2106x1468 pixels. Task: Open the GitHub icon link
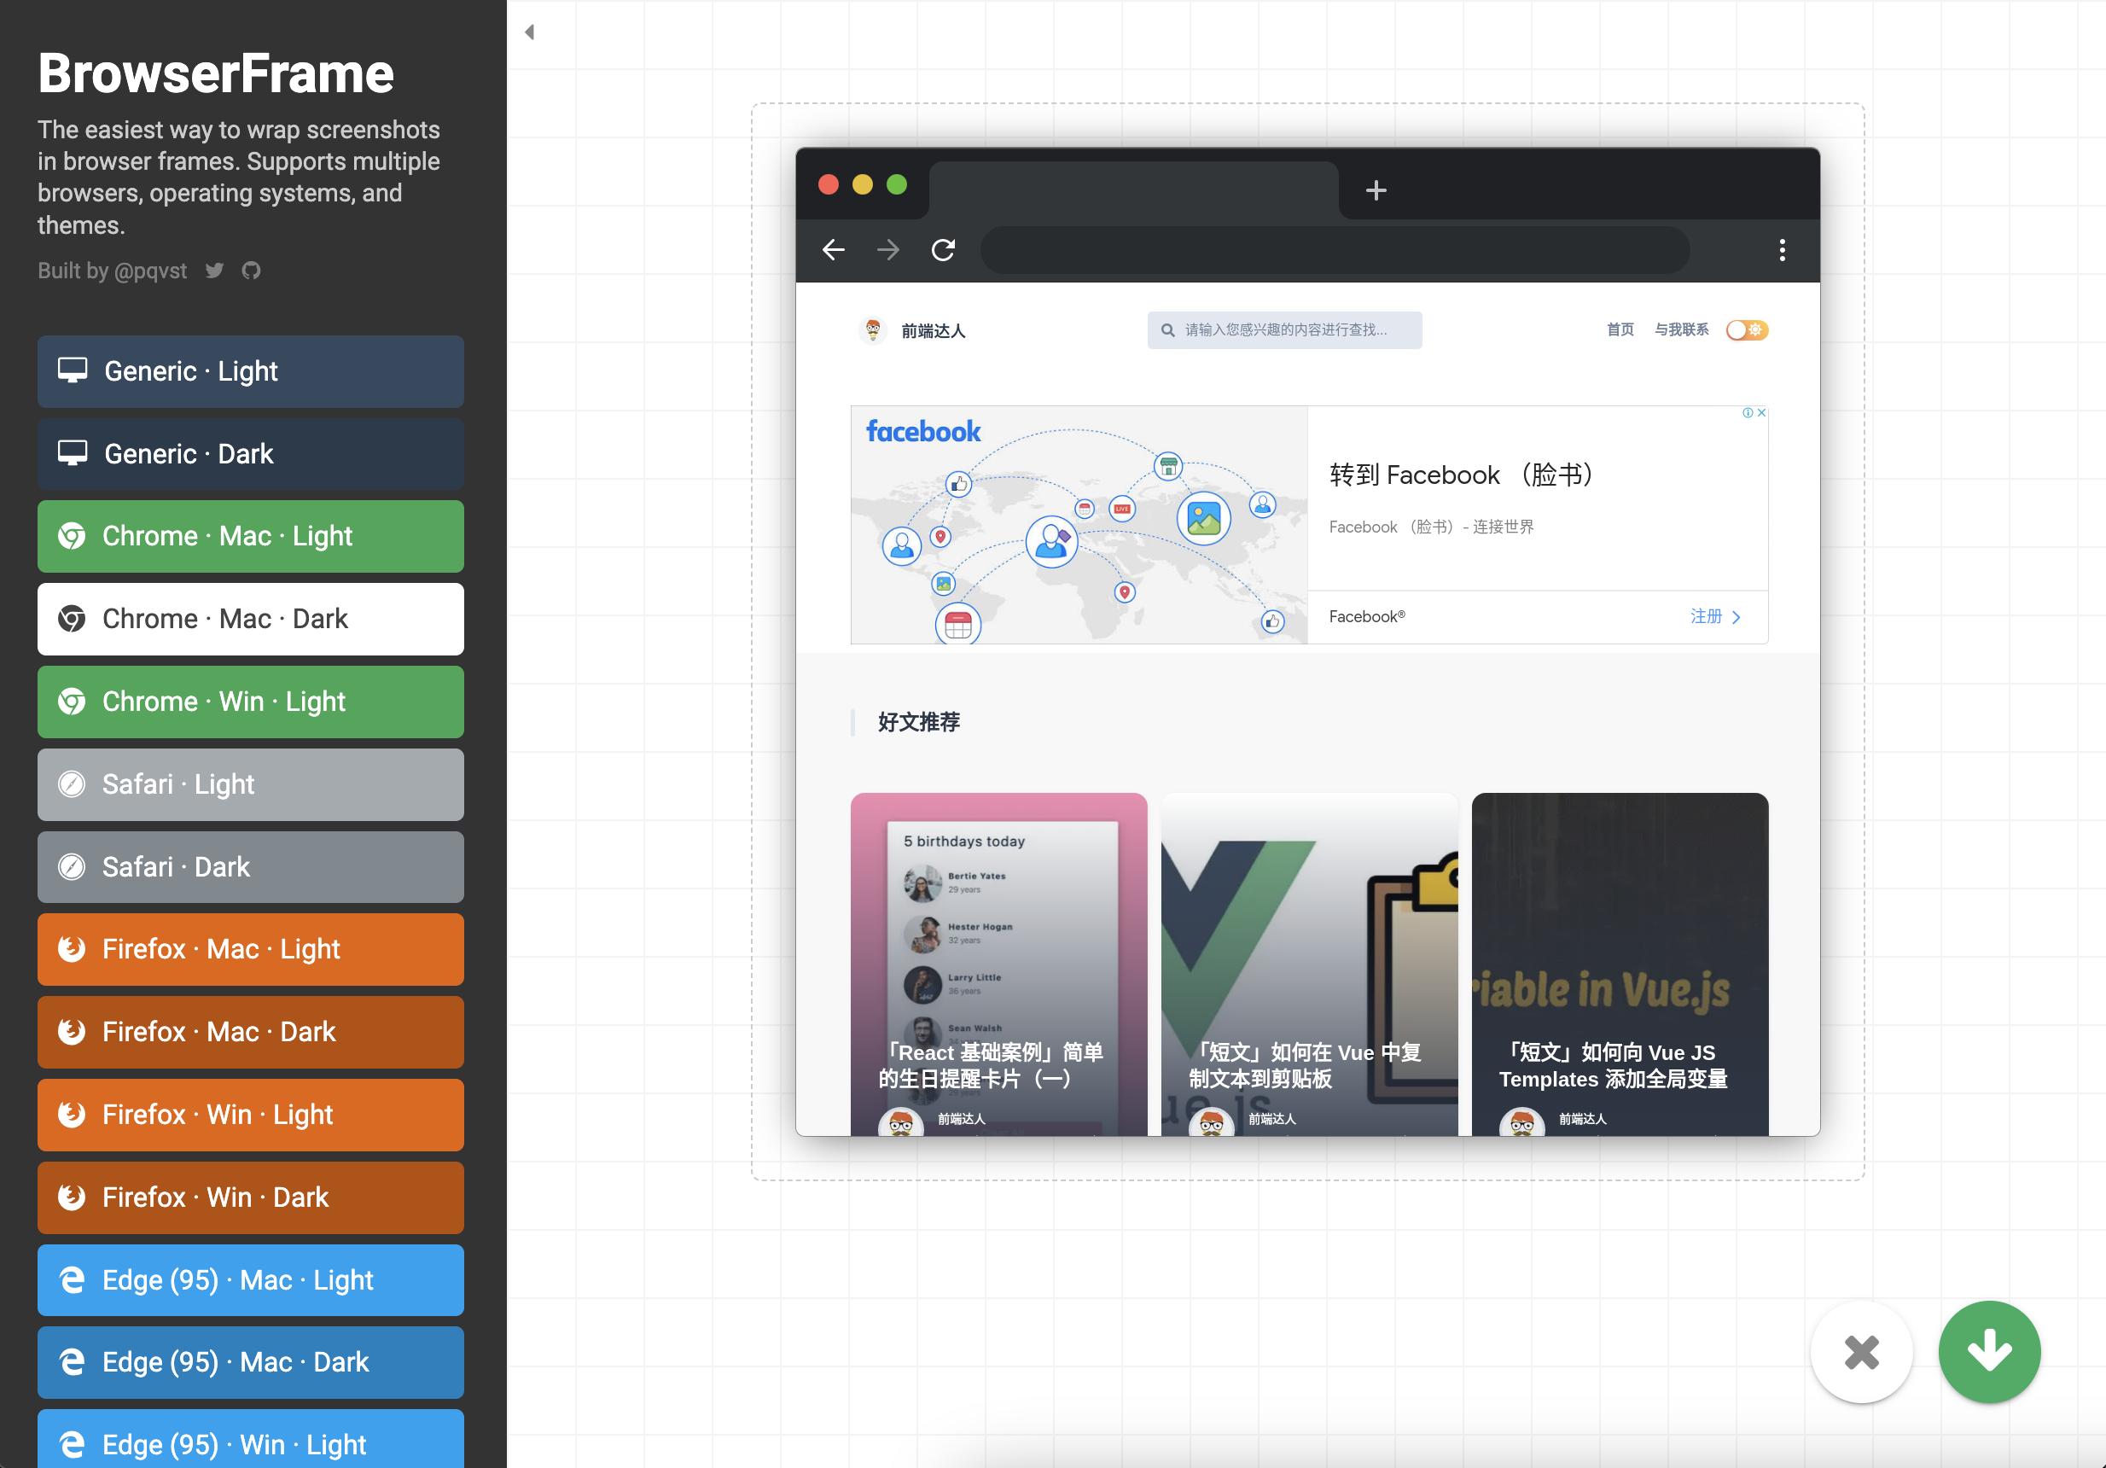pos(252,271)
